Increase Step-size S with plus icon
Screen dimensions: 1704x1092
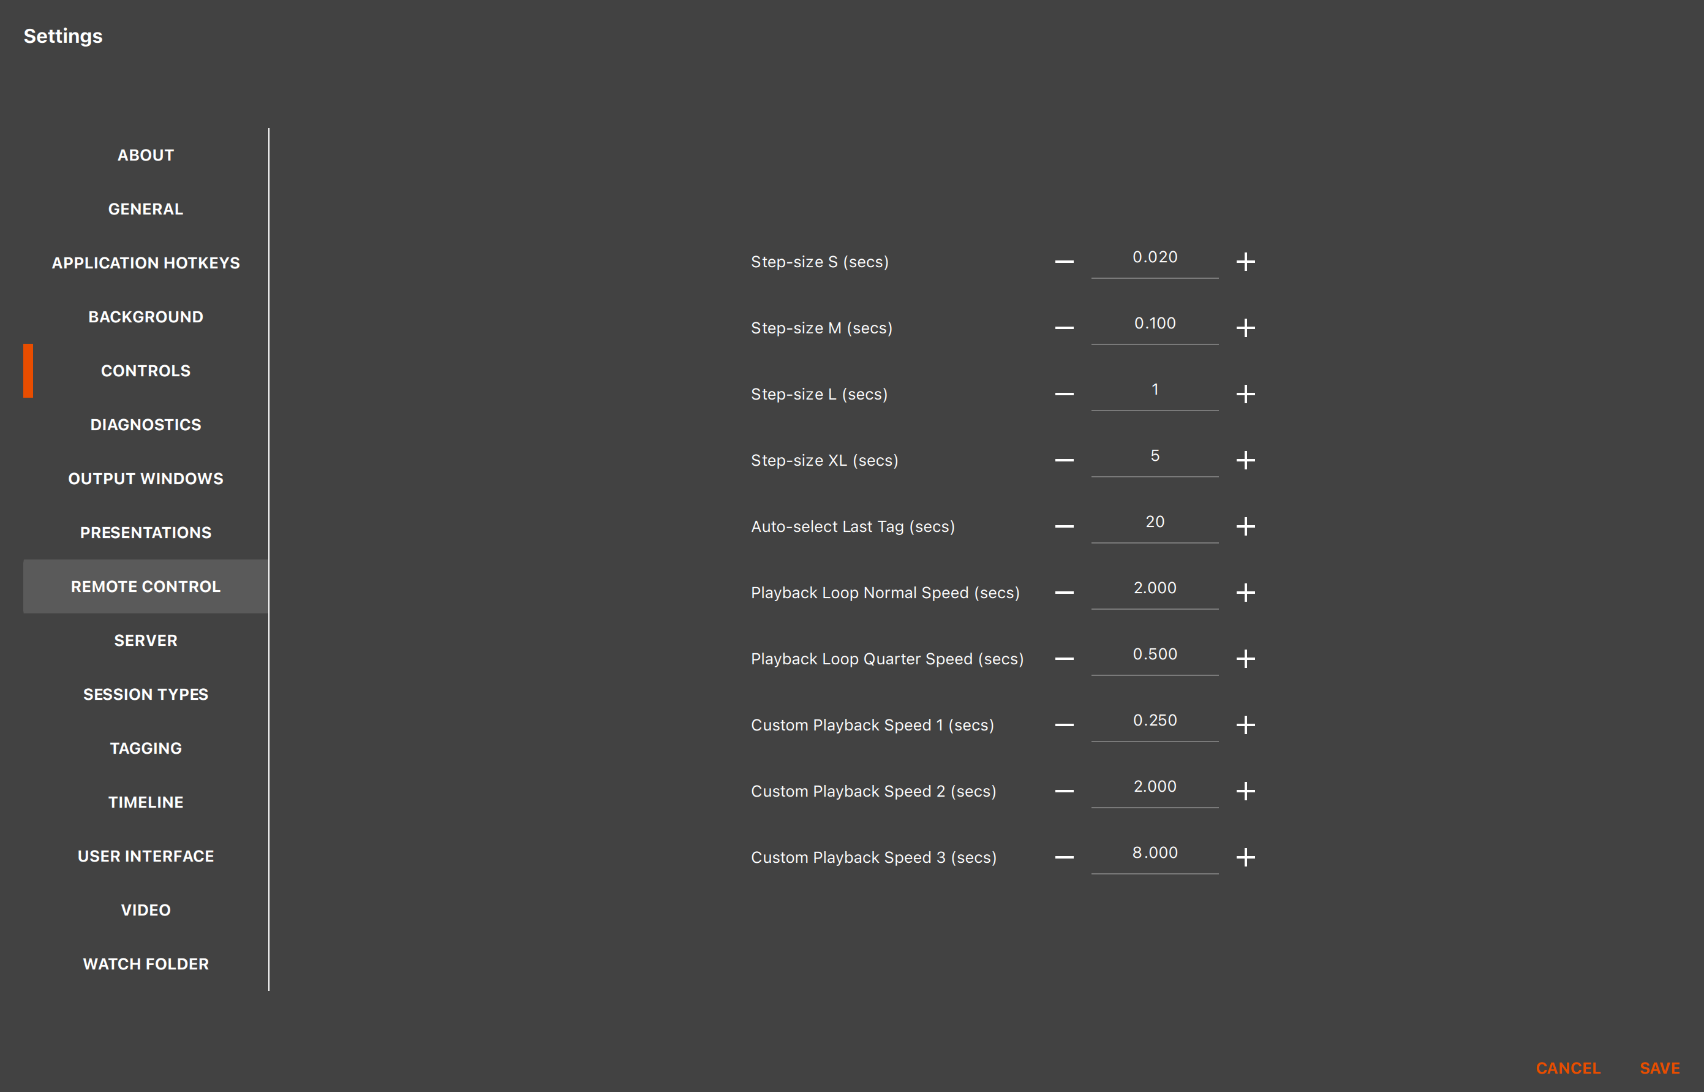coord(1245,262)
